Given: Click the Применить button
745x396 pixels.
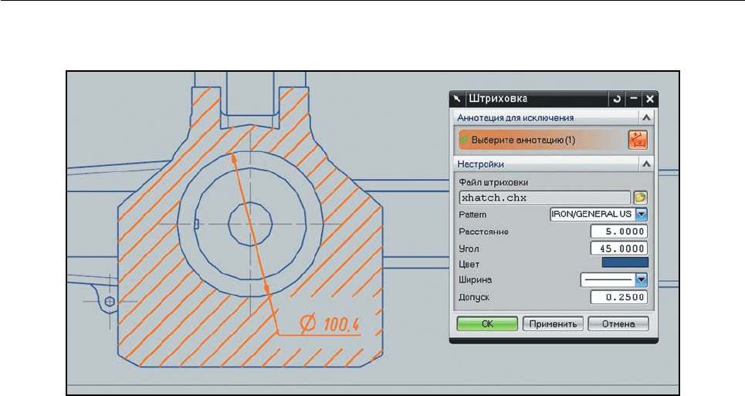Looking at the screenshot, I should pos(553,324).
